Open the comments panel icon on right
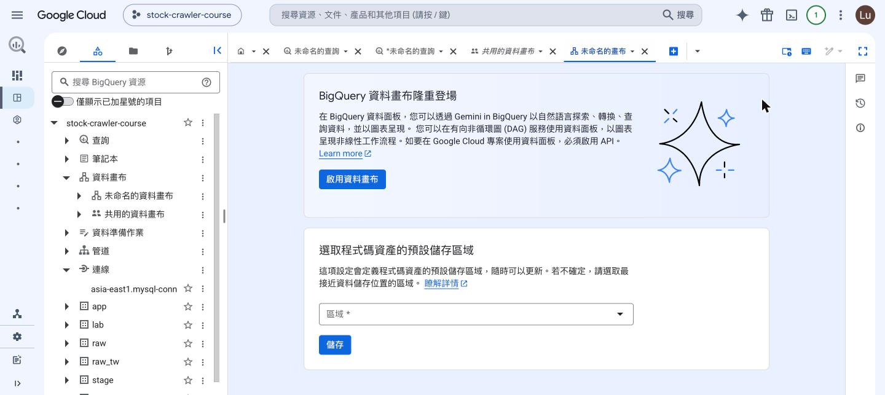885x395 pixels. (x=860, y=78)
